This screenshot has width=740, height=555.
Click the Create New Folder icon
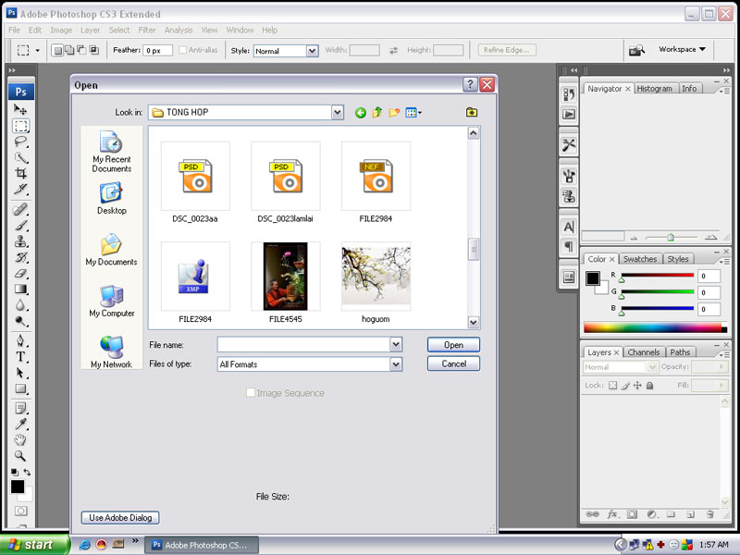394,113
